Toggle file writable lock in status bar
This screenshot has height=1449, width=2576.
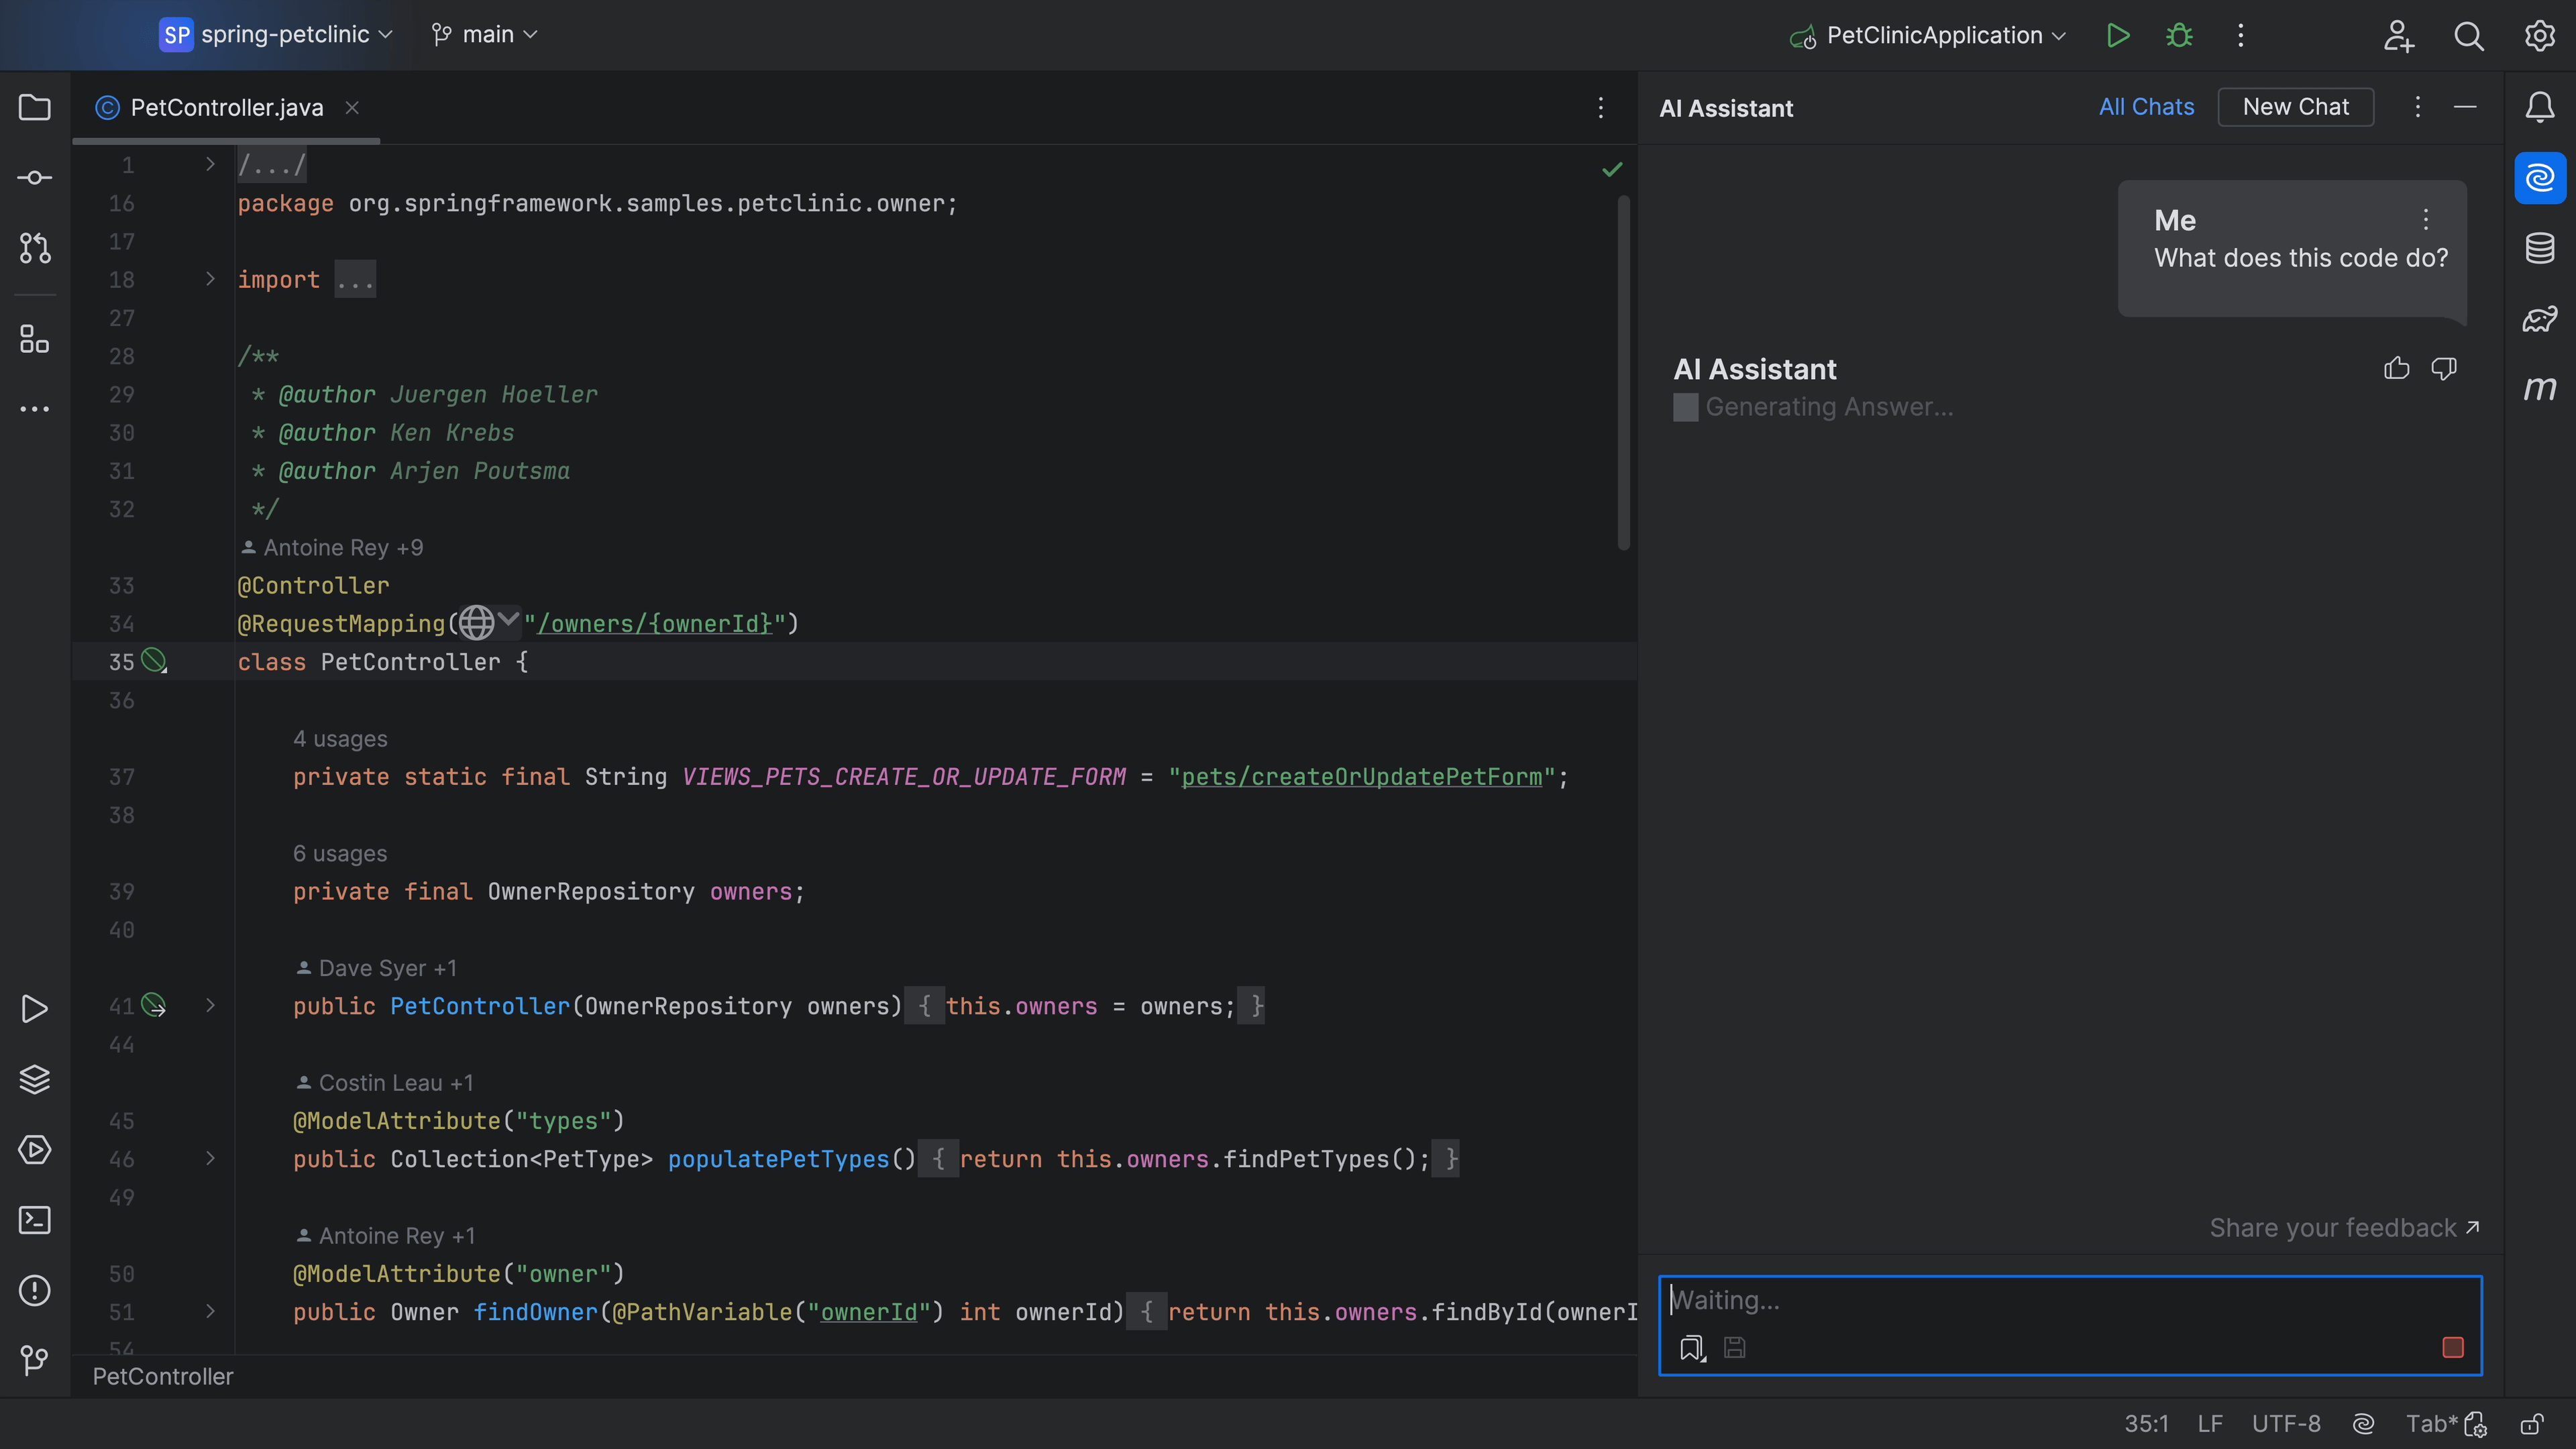(x=2533, y=1423)
